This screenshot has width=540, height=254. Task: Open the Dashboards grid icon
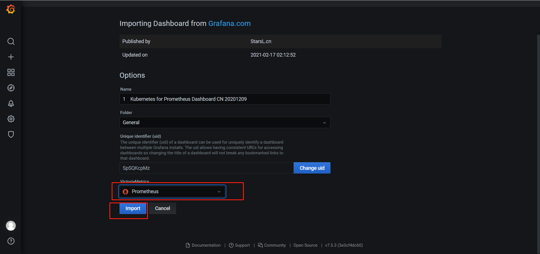[11, 72]
